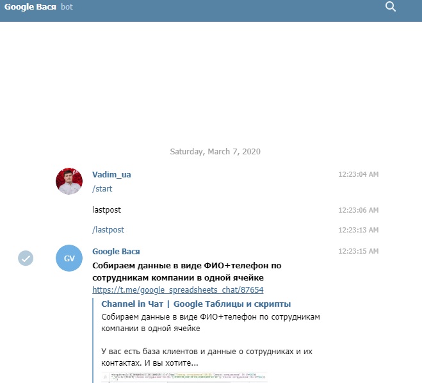Click the 12:23:04 AM timestamp
Viewport: 422px width, 383px height.
pos(359,174)
